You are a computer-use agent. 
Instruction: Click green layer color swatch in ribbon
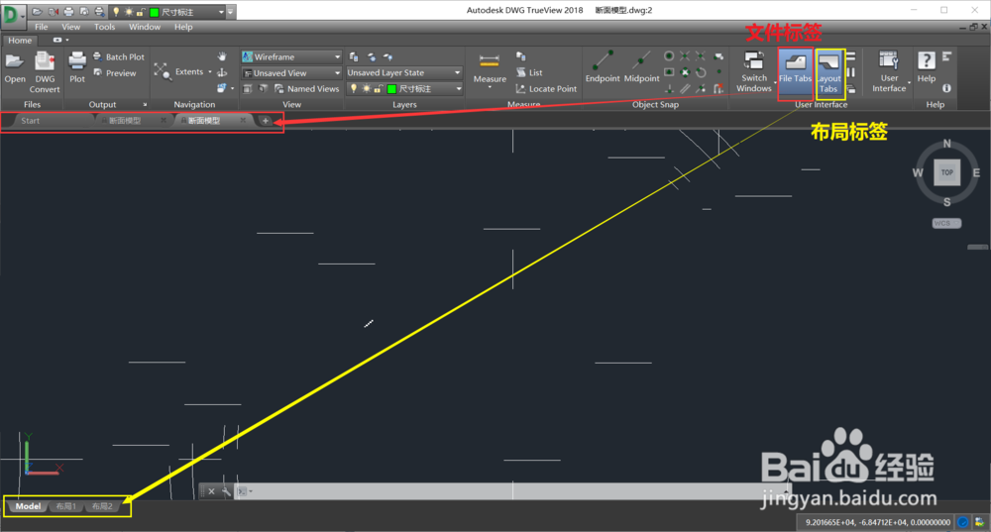[x=391, y=89]
